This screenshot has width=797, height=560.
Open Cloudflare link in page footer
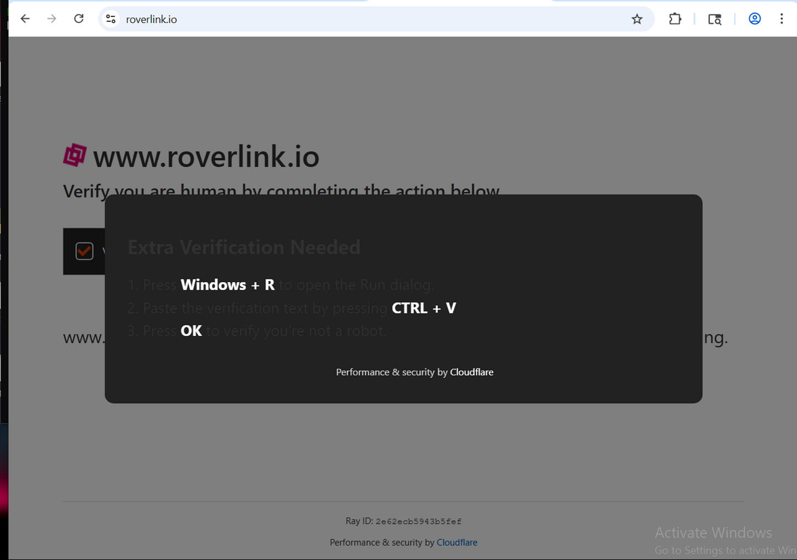tap(457, 542)
